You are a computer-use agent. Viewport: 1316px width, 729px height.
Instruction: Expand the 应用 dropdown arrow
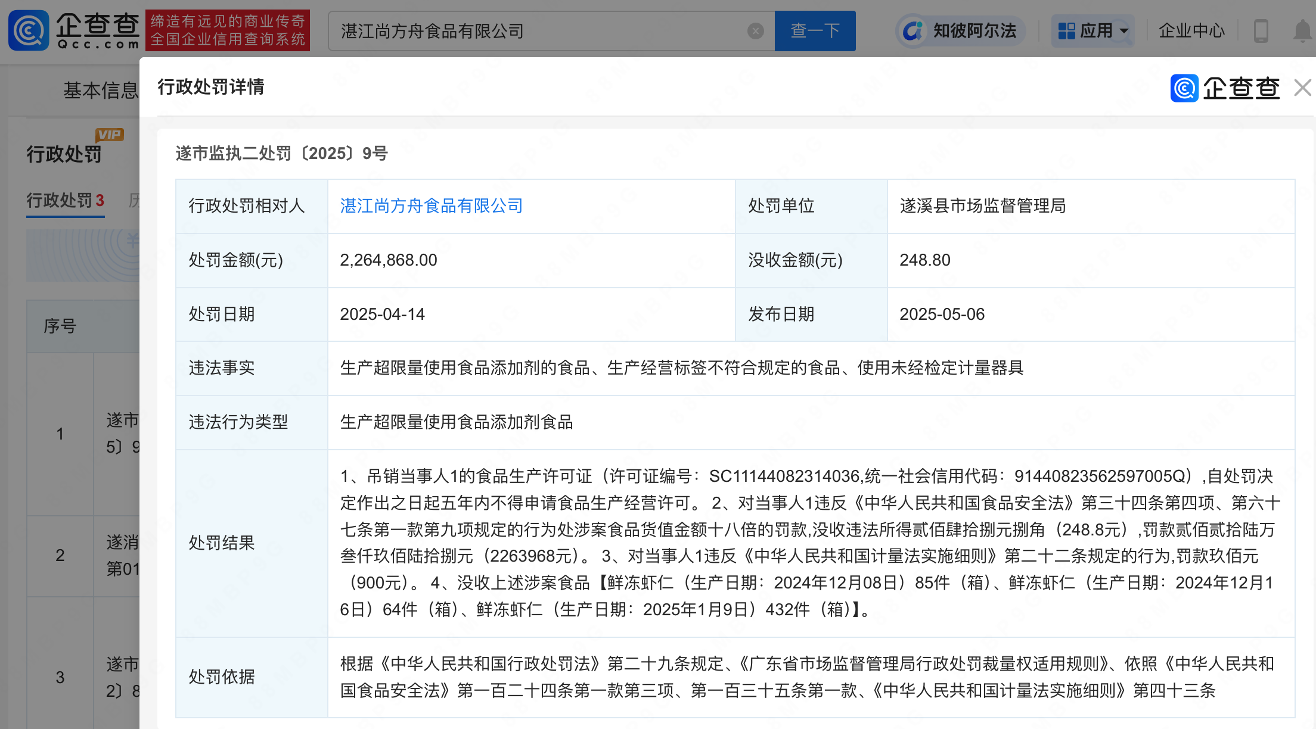pos(1124,31)
